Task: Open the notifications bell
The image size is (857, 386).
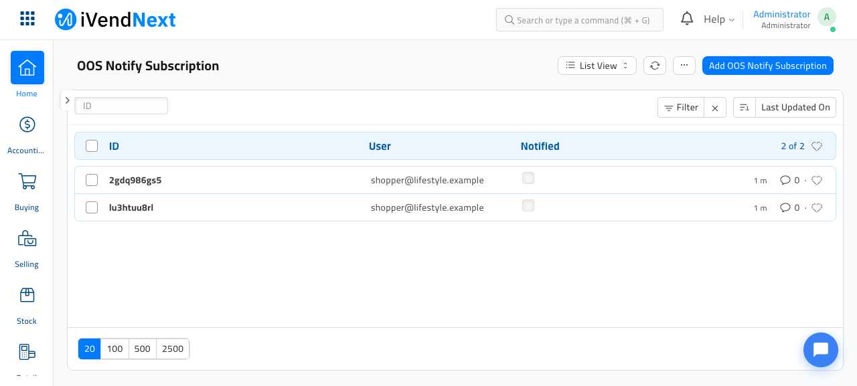Action: pos(687,19)
